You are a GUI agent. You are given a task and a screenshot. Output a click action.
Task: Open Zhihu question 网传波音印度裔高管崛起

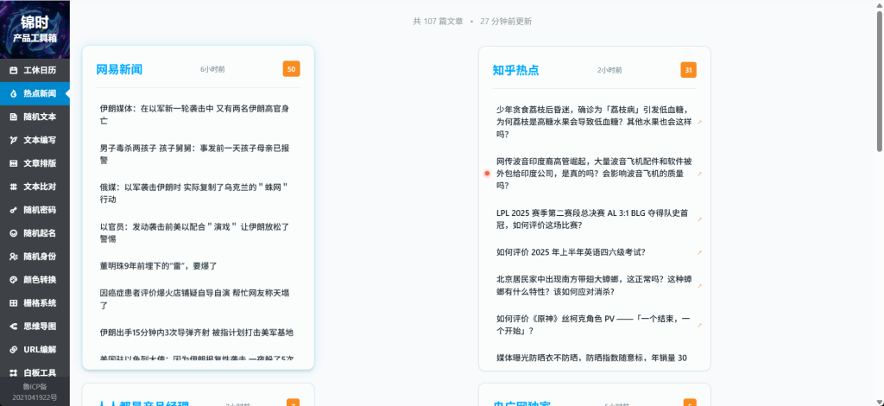click(594, 174)
